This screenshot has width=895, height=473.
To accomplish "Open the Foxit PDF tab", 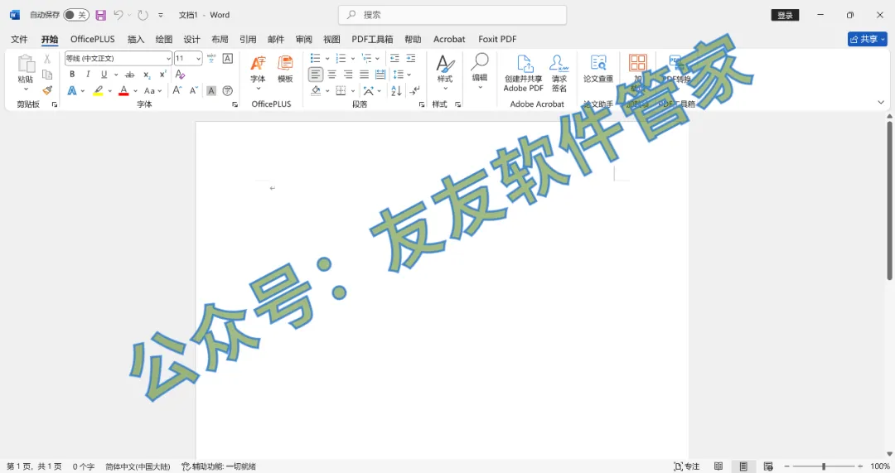I will pos(497,40).
